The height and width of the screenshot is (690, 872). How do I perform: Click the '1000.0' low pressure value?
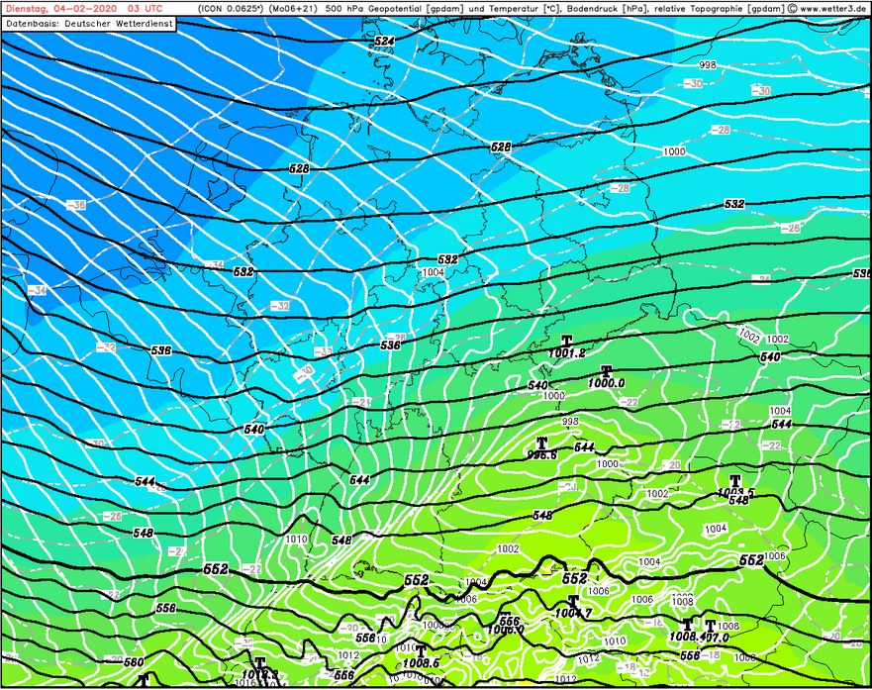[x=606, y=383]
